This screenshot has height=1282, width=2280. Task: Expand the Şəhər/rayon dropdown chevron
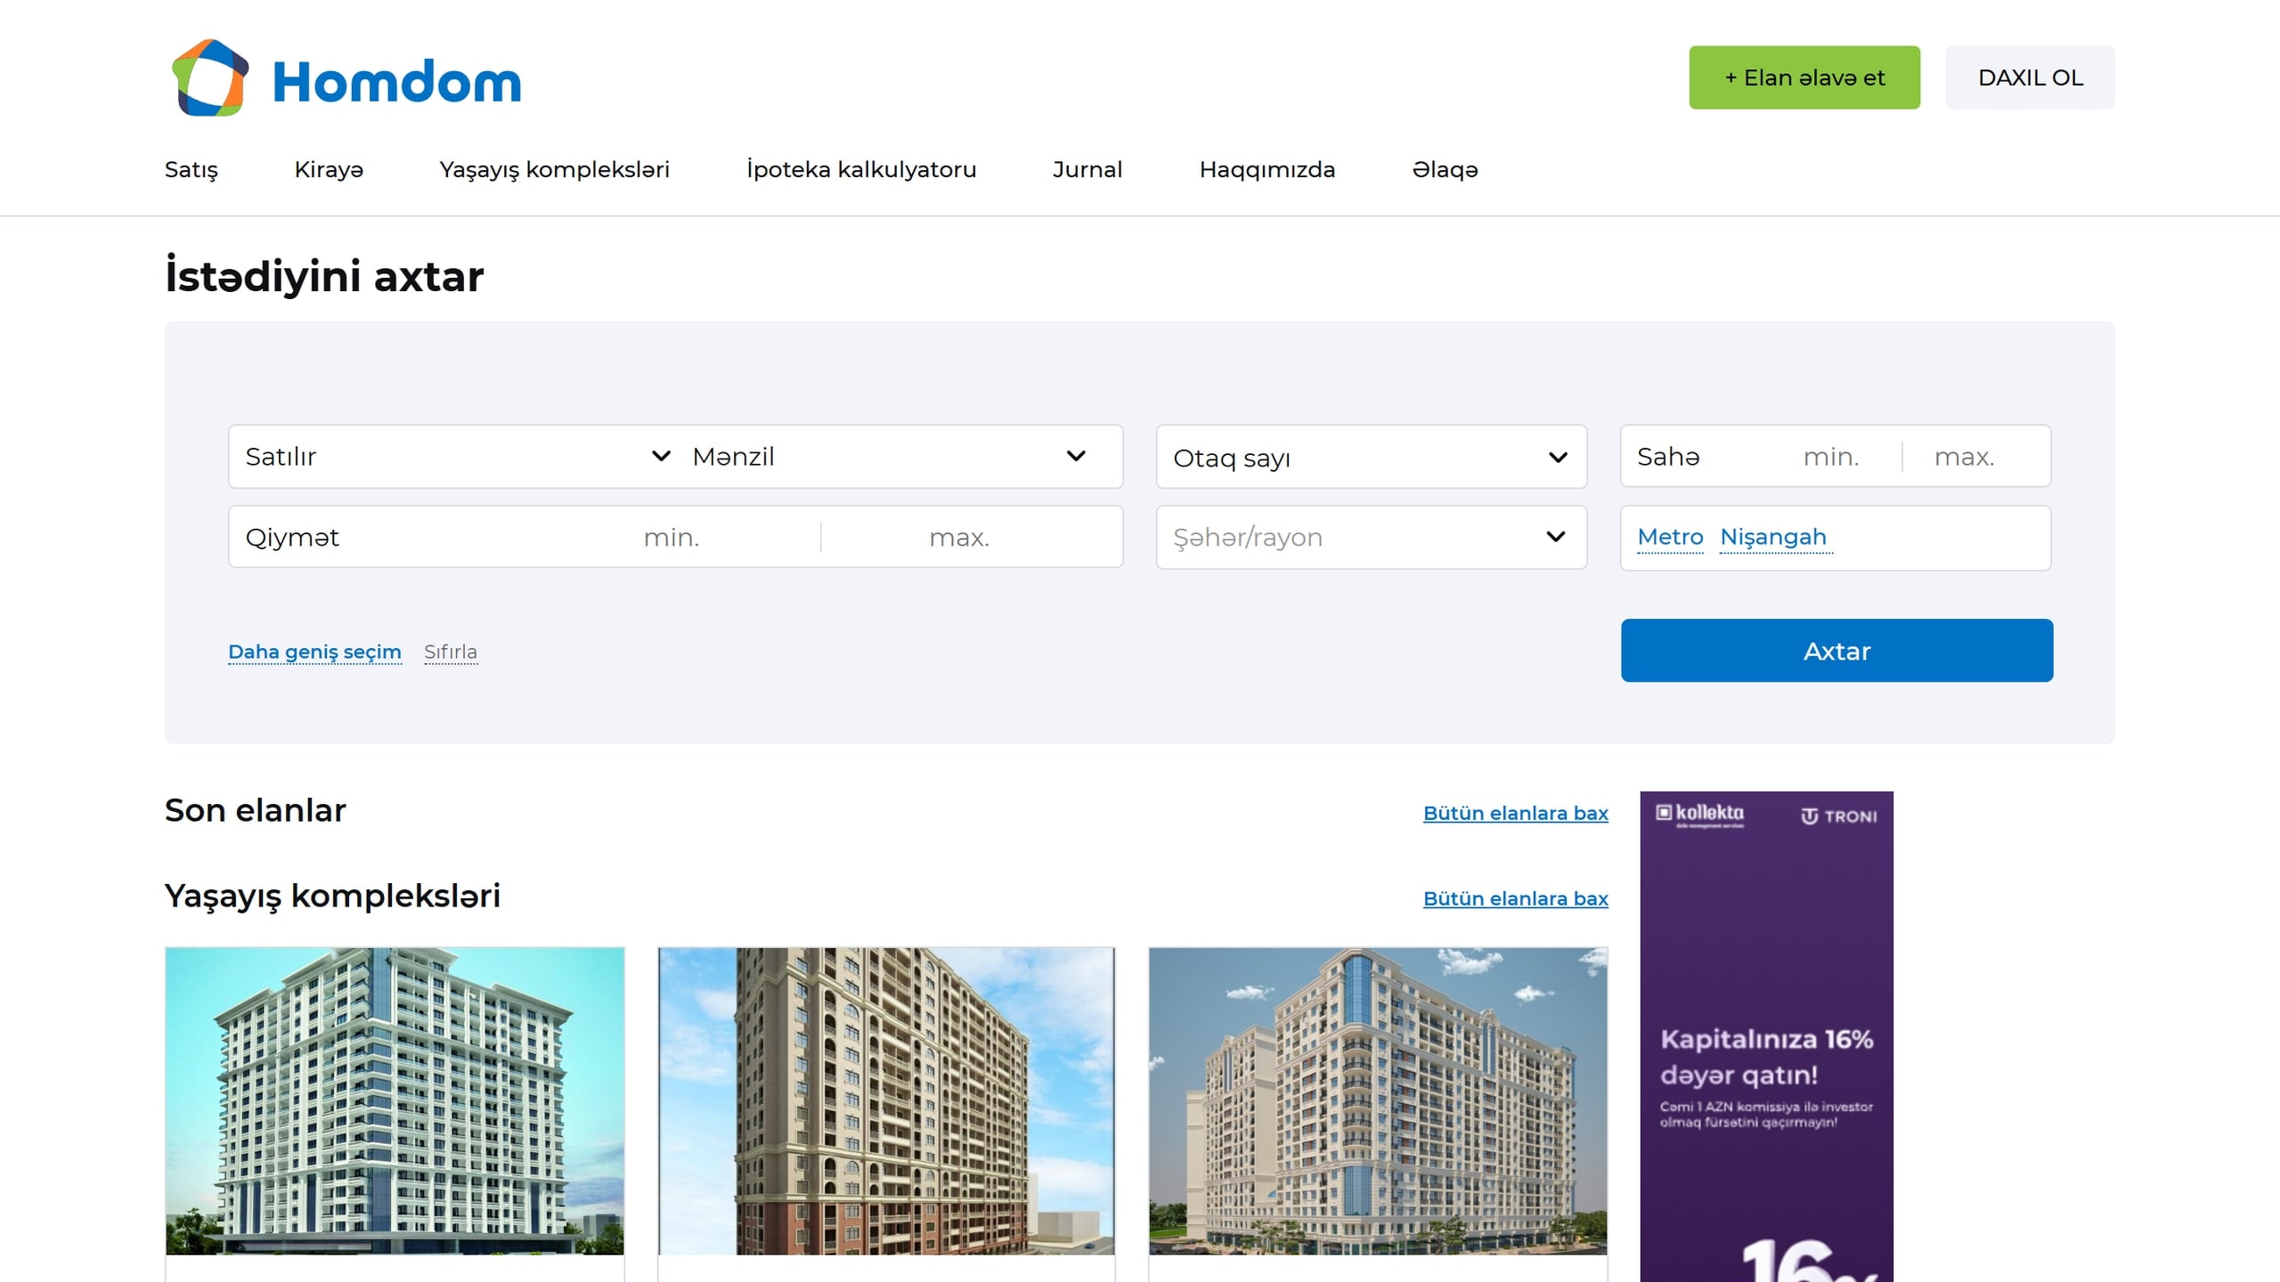tap(1556, 537)
